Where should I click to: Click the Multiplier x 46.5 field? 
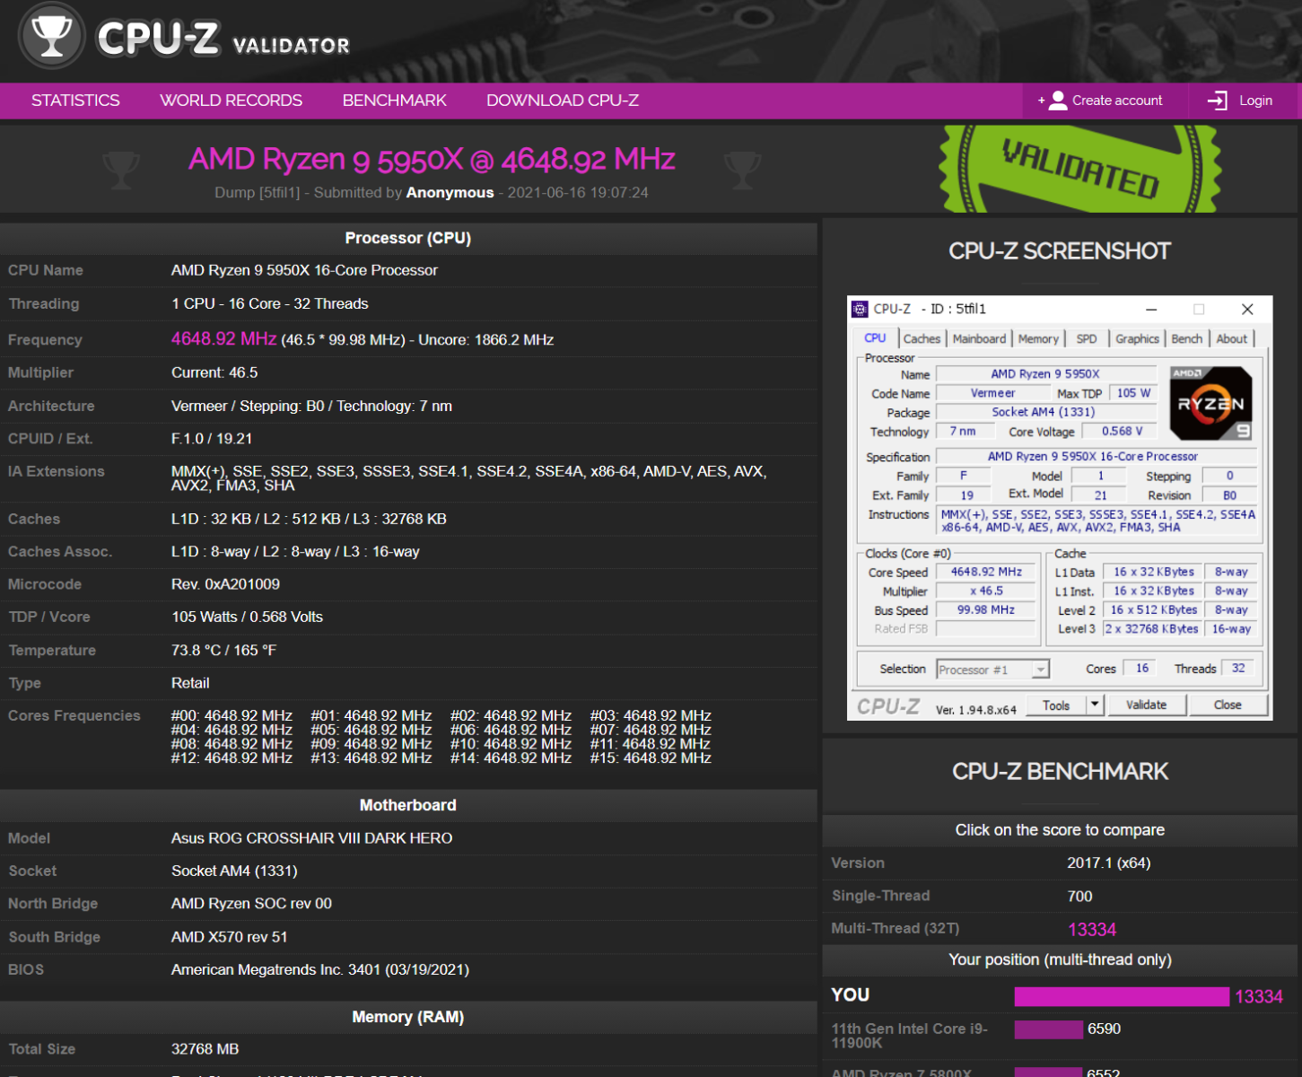[986, 591]
